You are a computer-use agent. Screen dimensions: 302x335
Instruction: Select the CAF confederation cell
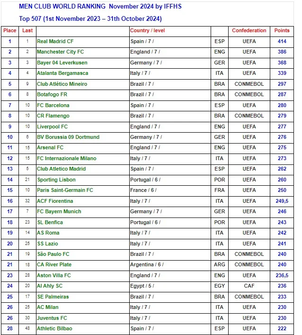(x=249, y=286)
